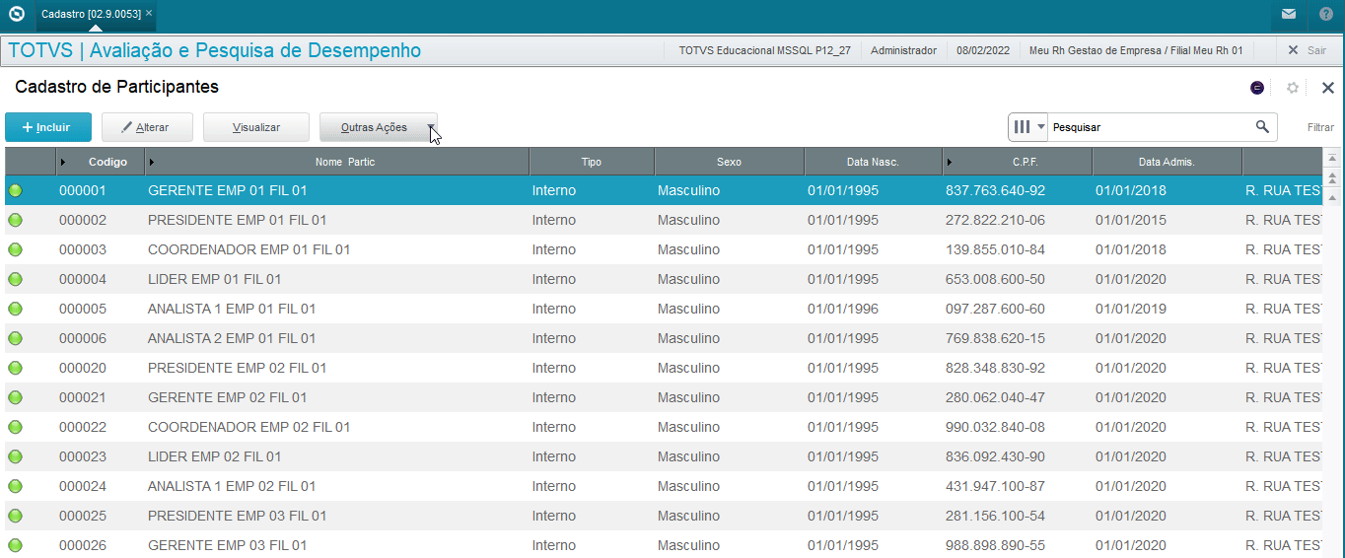The height and width of the screenshot is (558, 1345).
Task: Click green status dot for row 000025
Action: tap(15, 516)
